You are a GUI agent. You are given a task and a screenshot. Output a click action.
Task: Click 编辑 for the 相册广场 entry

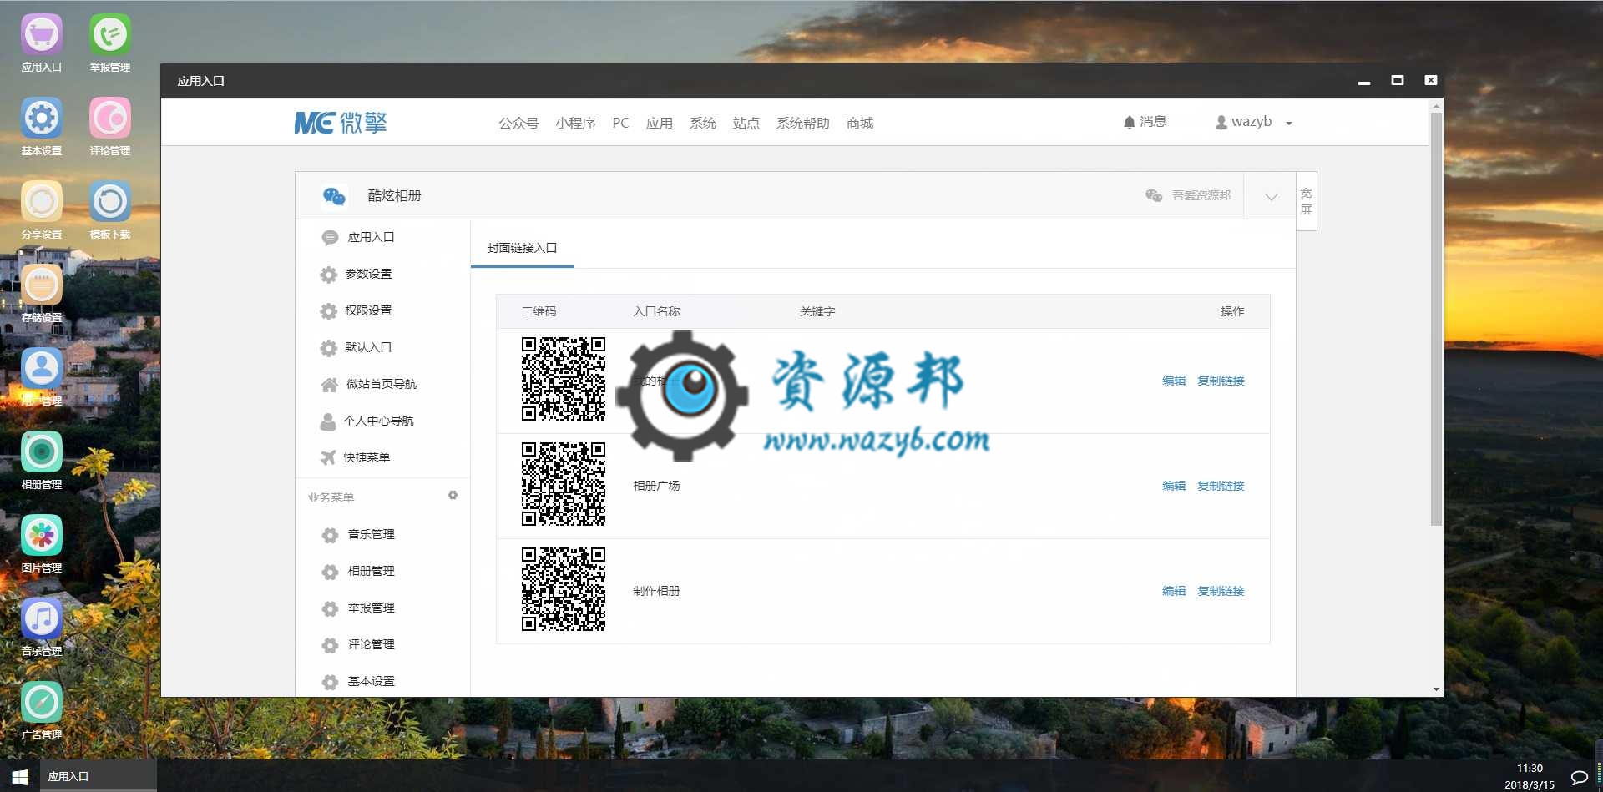coord(1174,486)
